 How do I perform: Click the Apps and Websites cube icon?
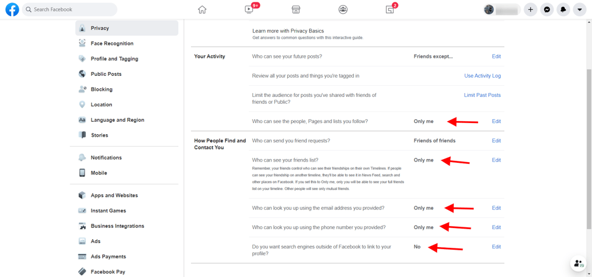pyautogui.click(x=82, y=195)
